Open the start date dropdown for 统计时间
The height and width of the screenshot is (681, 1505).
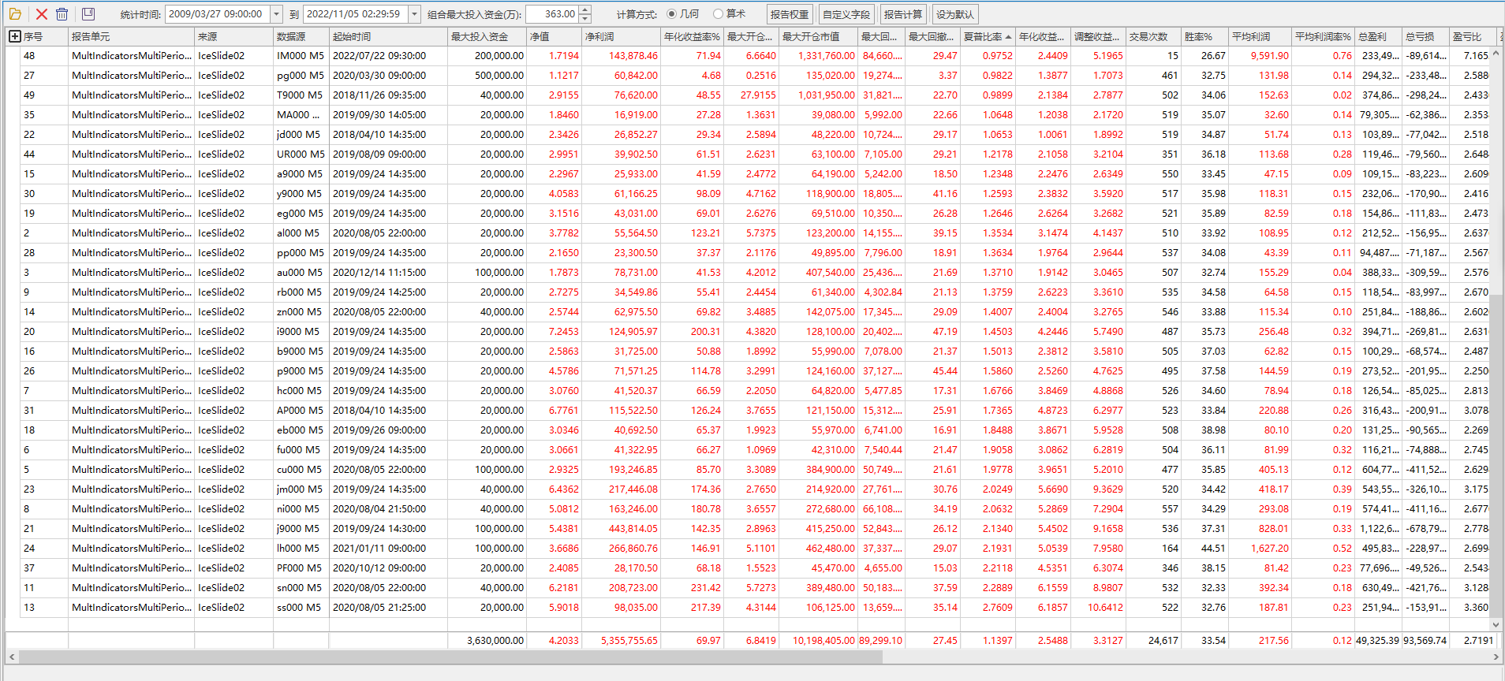click(276, 14)
